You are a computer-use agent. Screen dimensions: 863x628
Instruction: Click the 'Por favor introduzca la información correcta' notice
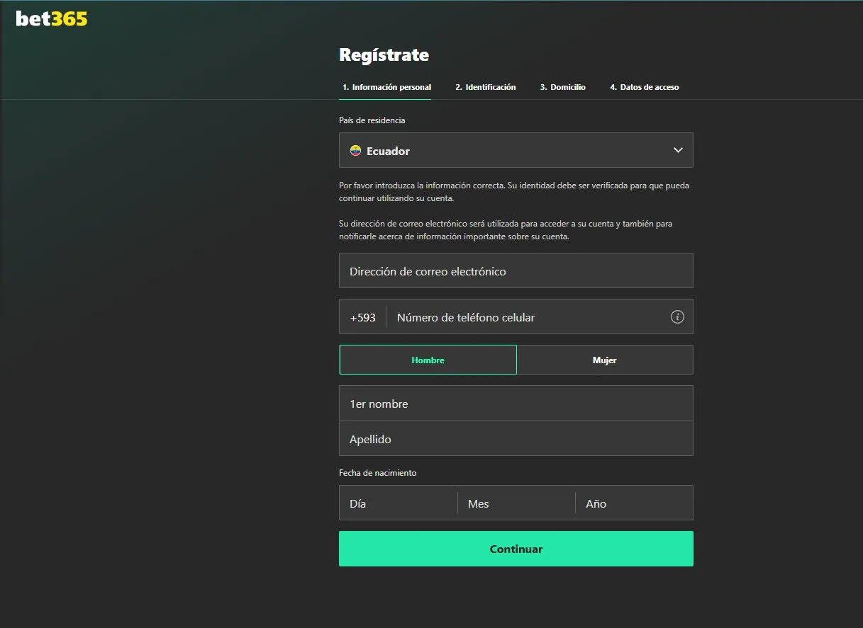514,192
